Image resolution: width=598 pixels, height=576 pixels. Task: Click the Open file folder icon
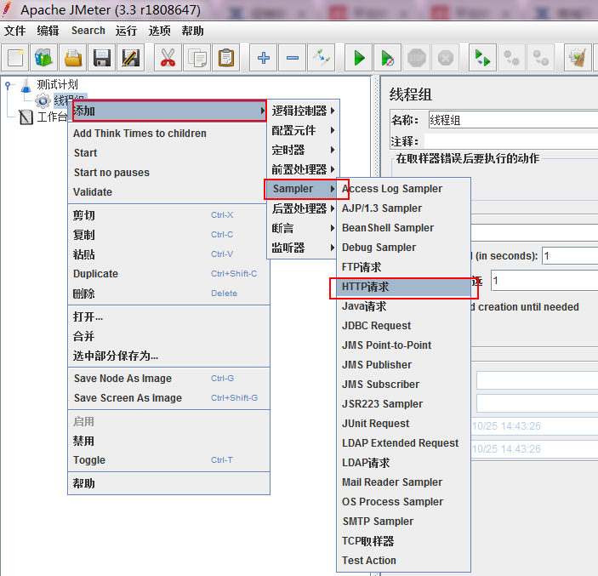pos(73,58)
